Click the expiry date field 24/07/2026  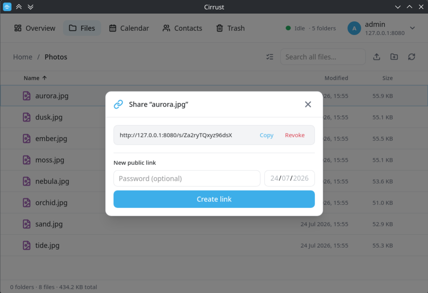point(289,179)
